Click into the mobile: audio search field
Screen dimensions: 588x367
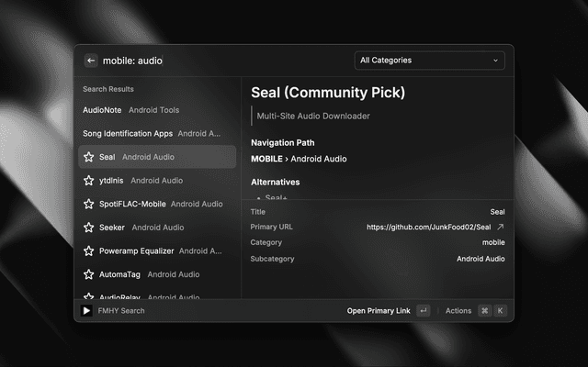coord(225,61)
